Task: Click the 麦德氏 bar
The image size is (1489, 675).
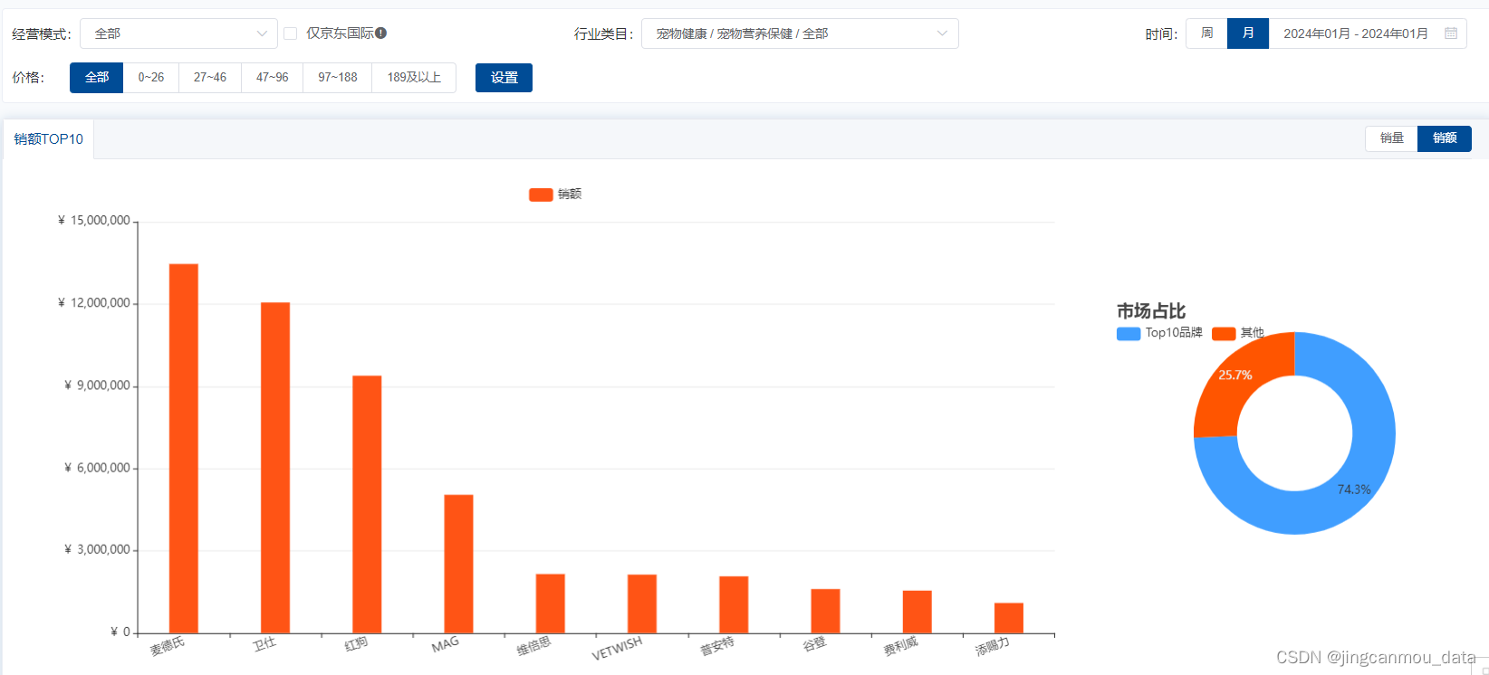Action: tap(184, 449)
